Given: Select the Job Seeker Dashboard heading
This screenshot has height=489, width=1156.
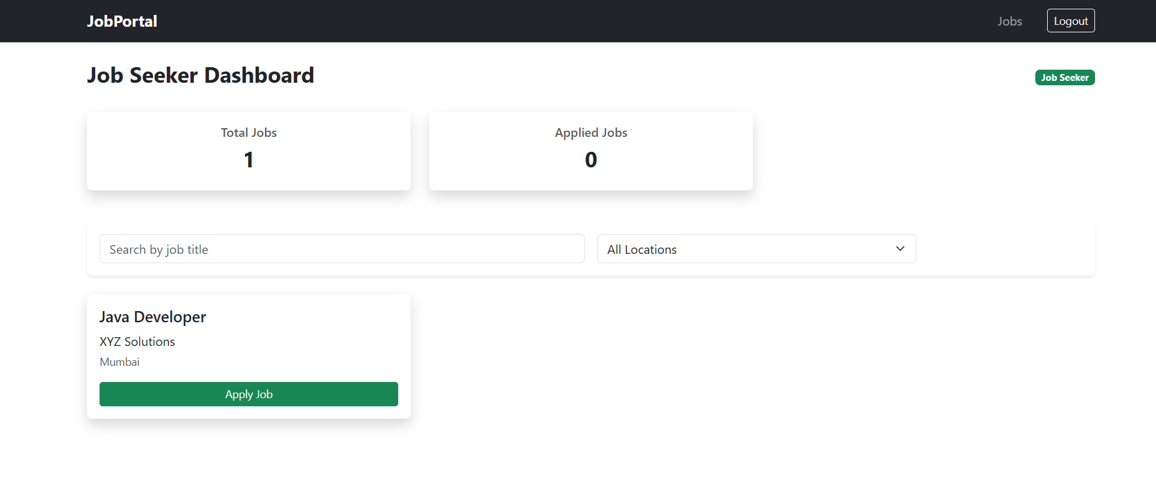Looking at the screenshot, I should [x=200, y=75].
